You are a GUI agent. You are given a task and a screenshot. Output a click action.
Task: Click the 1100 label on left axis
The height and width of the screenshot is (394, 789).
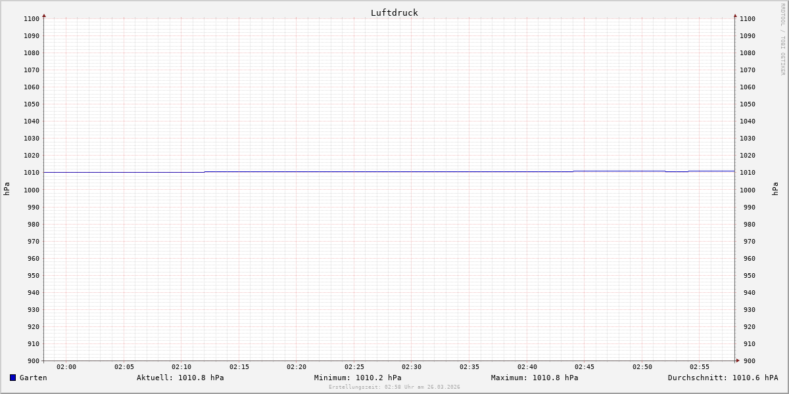(x=32, y=19)
